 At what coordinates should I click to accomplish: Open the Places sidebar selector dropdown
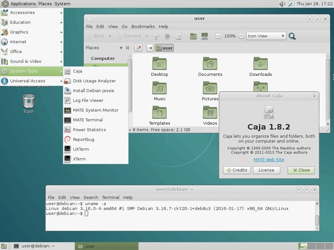(121, 48)
